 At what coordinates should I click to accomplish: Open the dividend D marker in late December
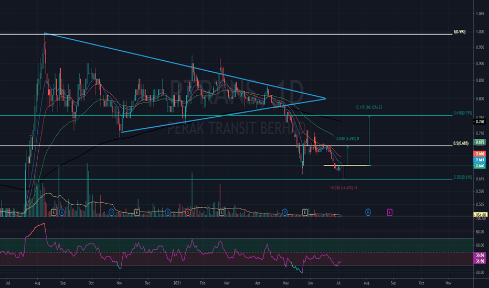click(168, 213)
